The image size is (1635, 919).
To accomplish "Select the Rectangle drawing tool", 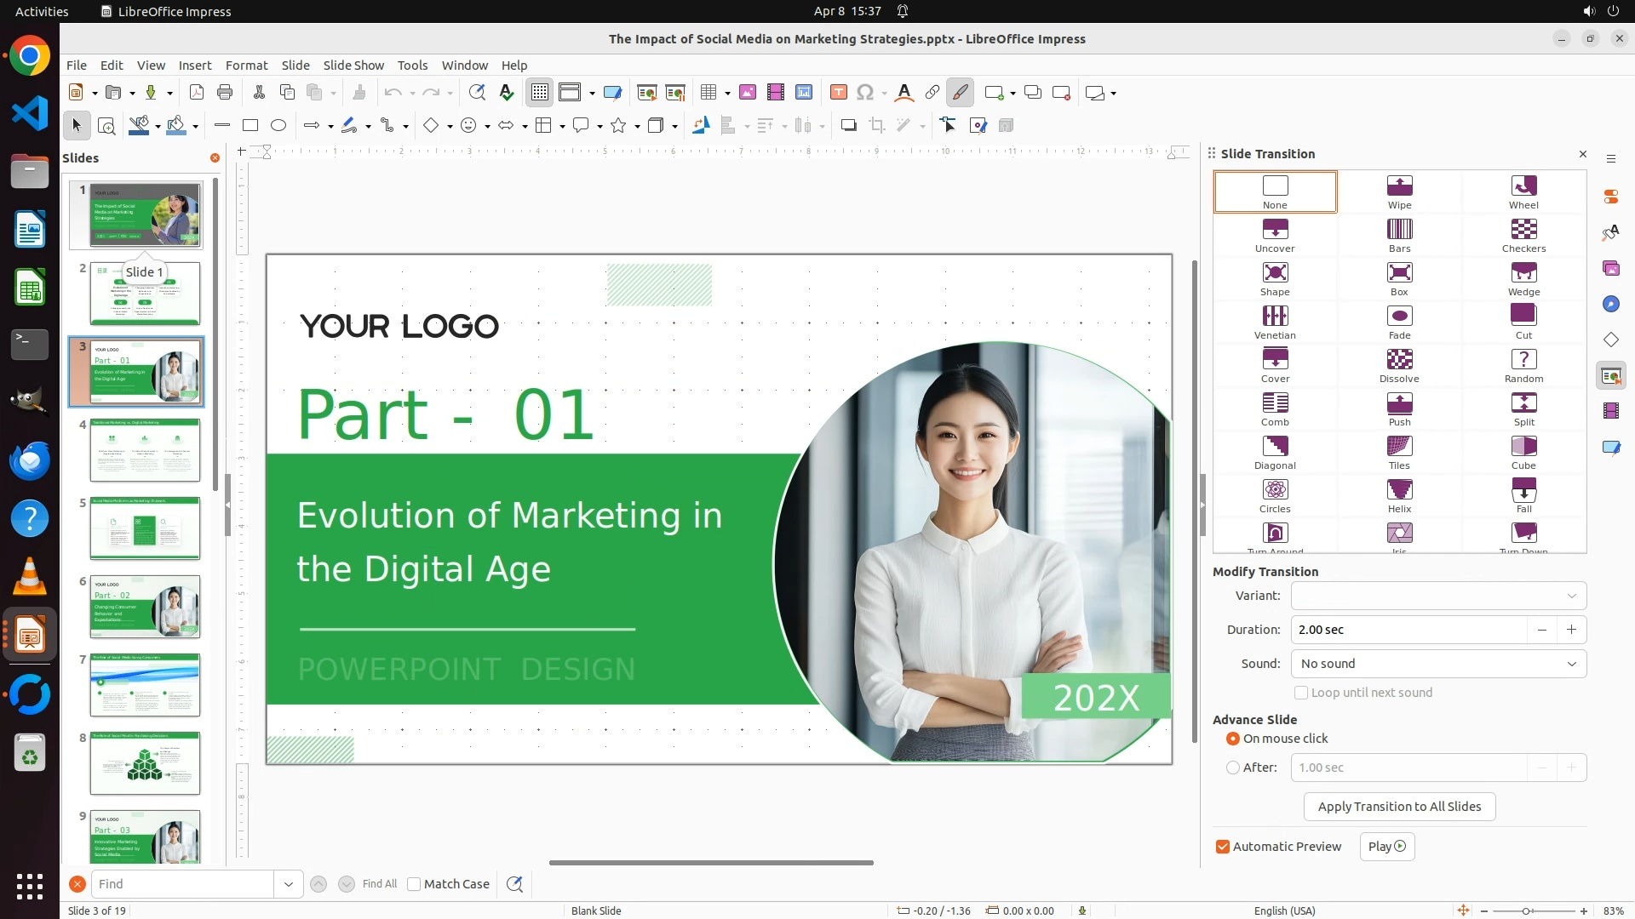I will [x=250, y=126].
